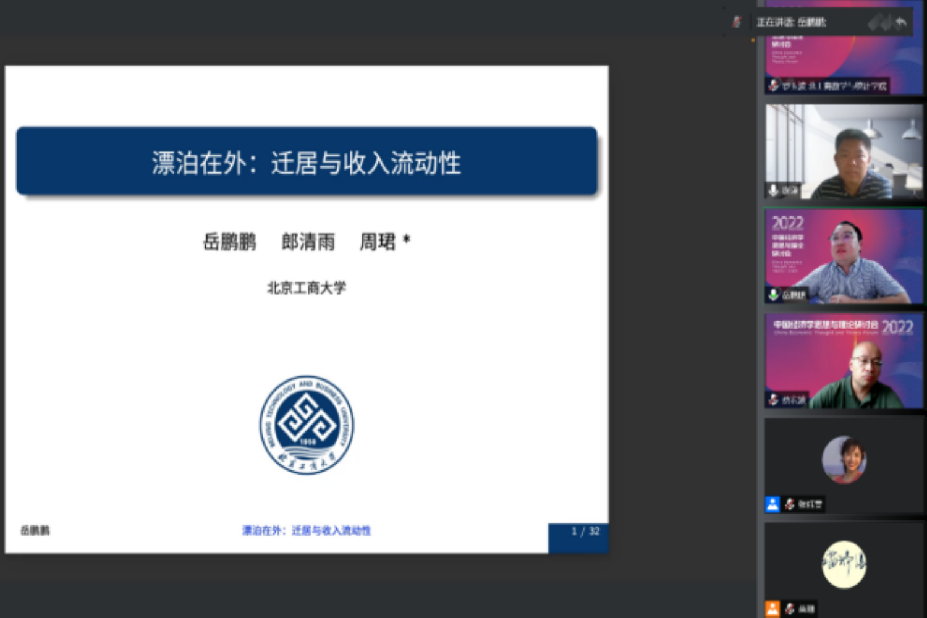Click the green active mic on checkered-shirt speaker's tile
This screenshot has width=927, height=618.
click(x=773, y=295)
